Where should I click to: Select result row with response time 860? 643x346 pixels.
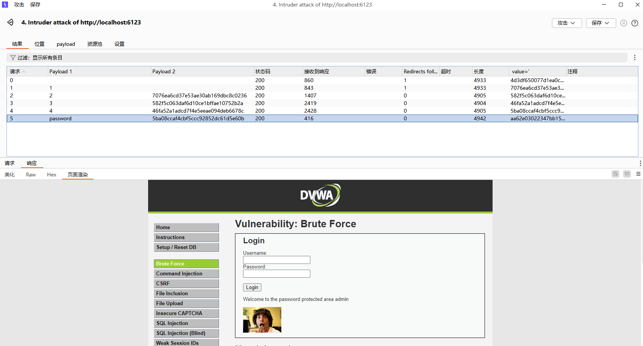pyautogui.click(x=322, y=80)
